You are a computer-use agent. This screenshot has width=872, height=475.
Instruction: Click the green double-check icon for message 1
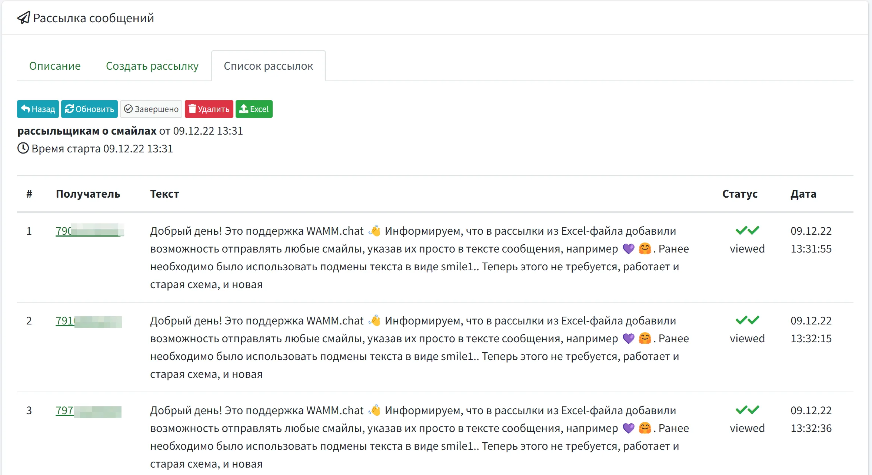(748, 230)
